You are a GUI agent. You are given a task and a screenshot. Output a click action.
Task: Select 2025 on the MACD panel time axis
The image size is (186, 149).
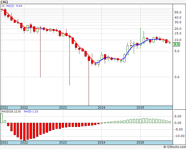140,142
